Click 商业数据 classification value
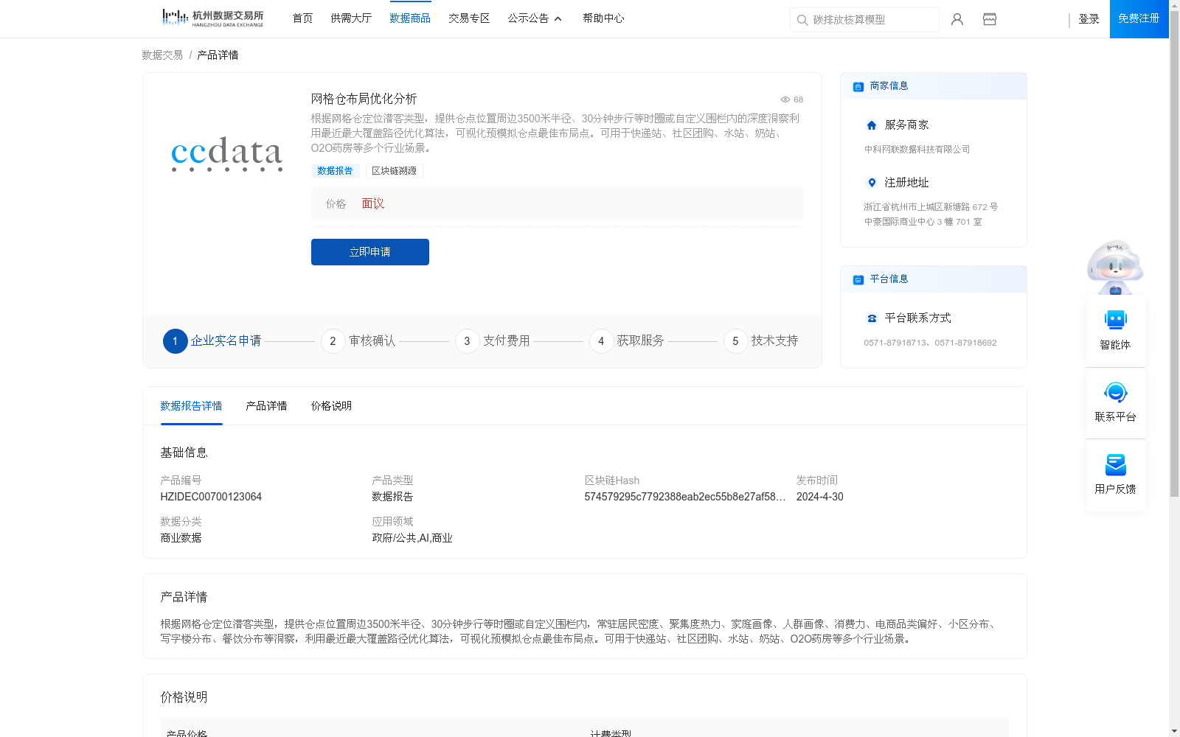This screenshot has width=1180, height=737. tap(181, 538)
